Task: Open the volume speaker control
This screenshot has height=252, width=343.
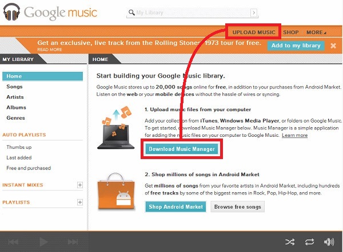Action: tap(329, 242)
